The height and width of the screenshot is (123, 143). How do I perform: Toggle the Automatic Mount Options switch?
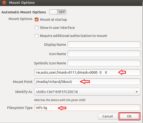pyautogui.click(x=58, y=12)
